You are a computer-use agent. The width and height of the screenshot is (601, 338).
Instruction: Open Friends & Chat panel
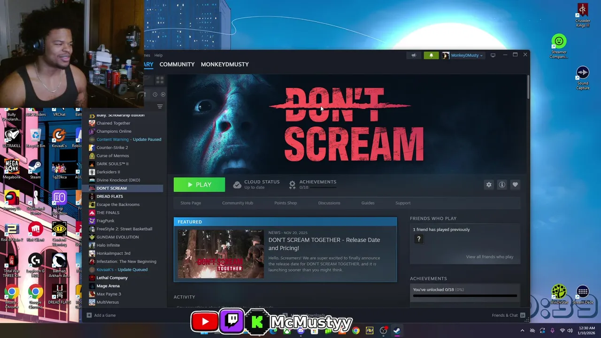pyautogui.click(x=509, y=315)
